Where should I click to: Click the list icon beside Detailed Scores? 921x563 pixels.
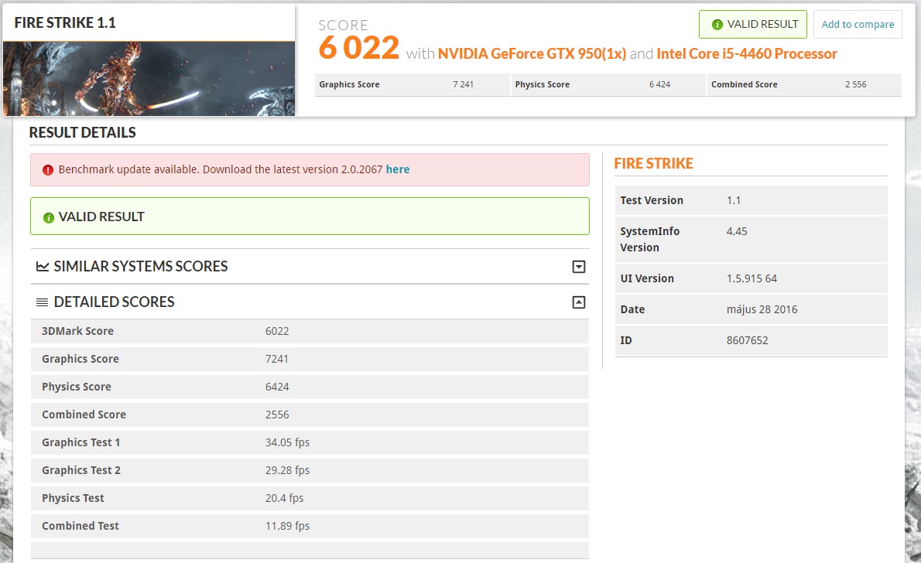point(43,302)
